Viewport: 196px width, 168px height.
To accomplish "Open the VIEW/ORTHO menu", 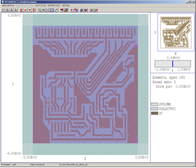I will pos(8,5).
